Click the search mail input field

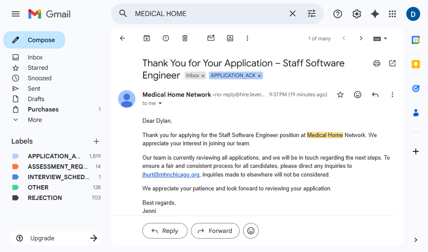pos(208,14)
